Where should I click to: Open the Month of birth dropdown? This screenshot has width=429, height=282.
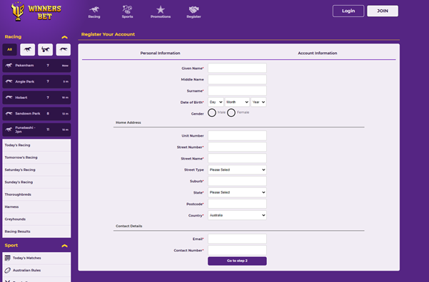point(237,102)
